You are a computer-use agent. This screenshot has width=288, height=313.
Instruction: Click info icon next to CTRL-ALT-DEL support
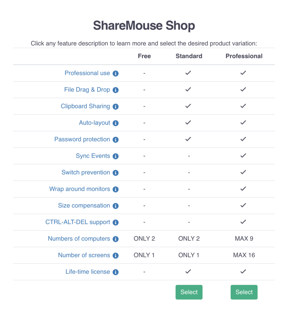click(x=115, y=222)
